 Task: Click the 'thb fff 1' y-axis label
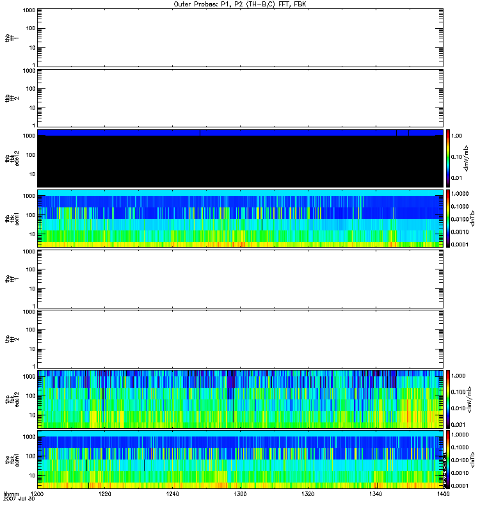click(12, 38)
